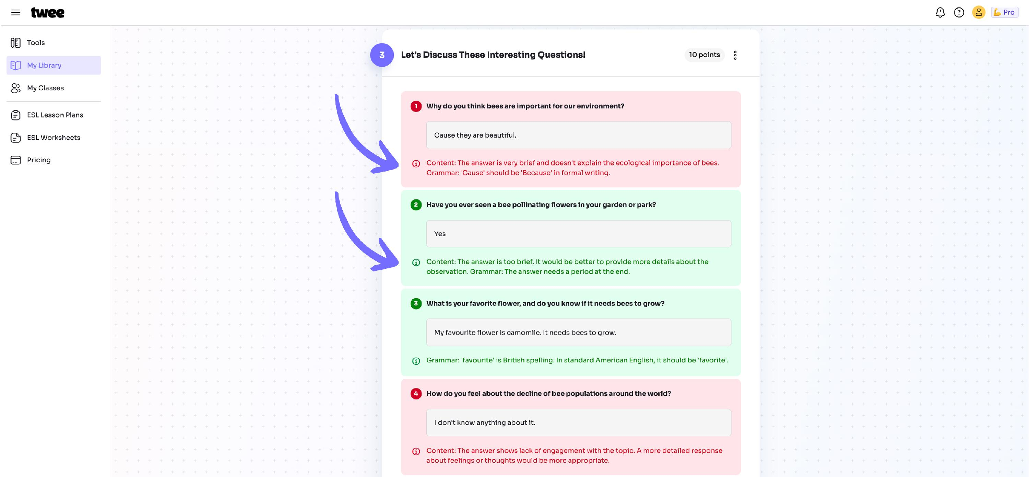
Task: Click the info icon beside question 1 feedback
Action: (416, 164)
